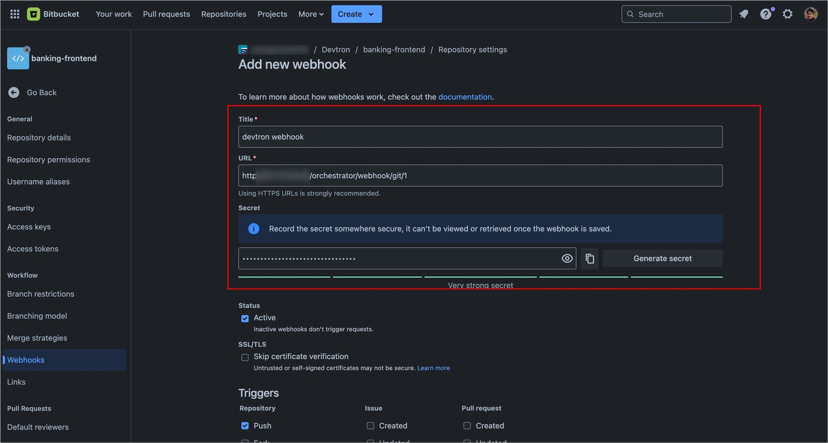The height and width of the screenshot is (443, 828).
Task: Enable Skip certificate verification checkbox
Action: coord(245,357)
